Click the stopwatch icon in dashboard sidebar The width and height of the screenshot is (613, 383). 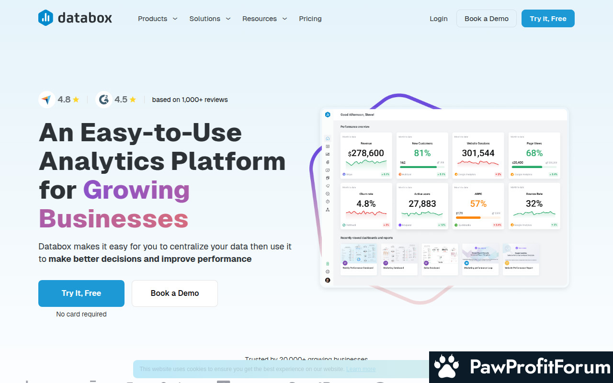click(x=328, y=202)
